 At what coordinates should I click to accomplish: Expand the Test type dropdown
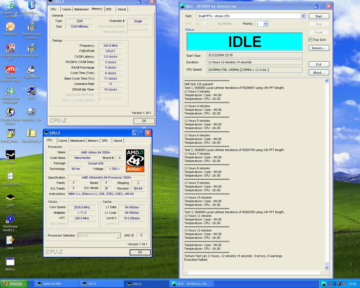pos(303,16)
